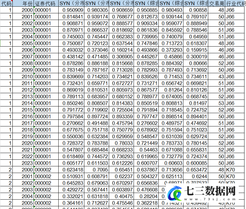The width and height of the screenshot is (246, 209).
Task: Click cell with value 0.493032
Action: click(71, 50)
